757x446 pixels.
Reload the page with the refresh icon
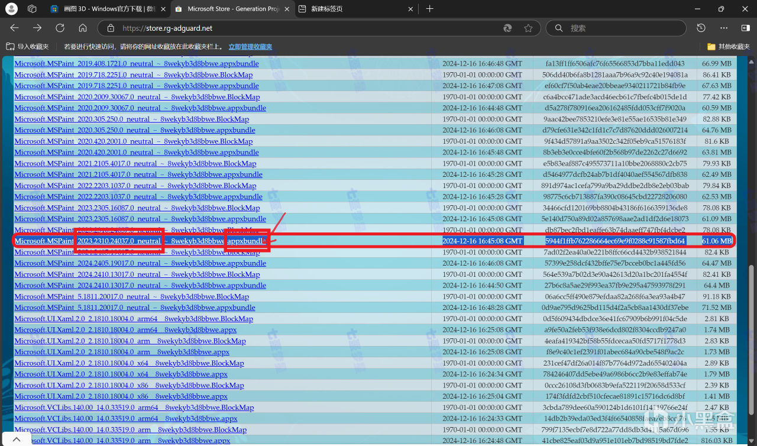coord(60,28)
